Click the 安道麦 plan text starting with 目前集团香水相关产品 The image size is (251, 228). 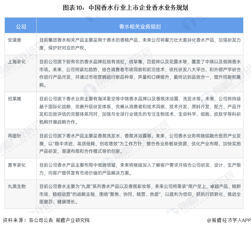[140, 44]
